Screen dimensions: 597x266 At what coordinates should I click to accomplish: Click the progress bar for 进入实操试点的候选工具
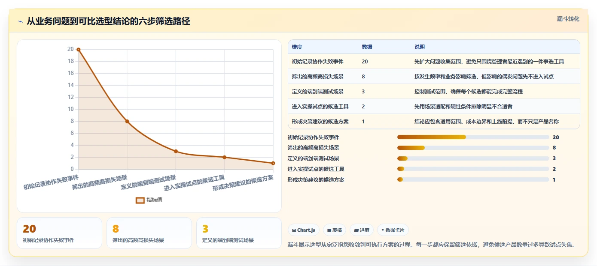coord(473,169)
